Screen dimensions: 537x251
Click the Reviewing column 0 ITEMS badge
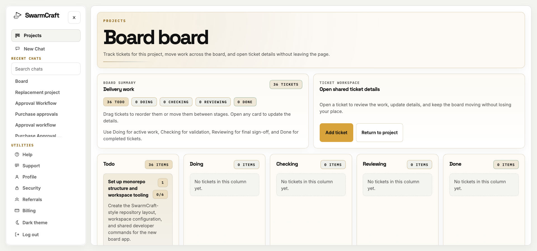420,165
